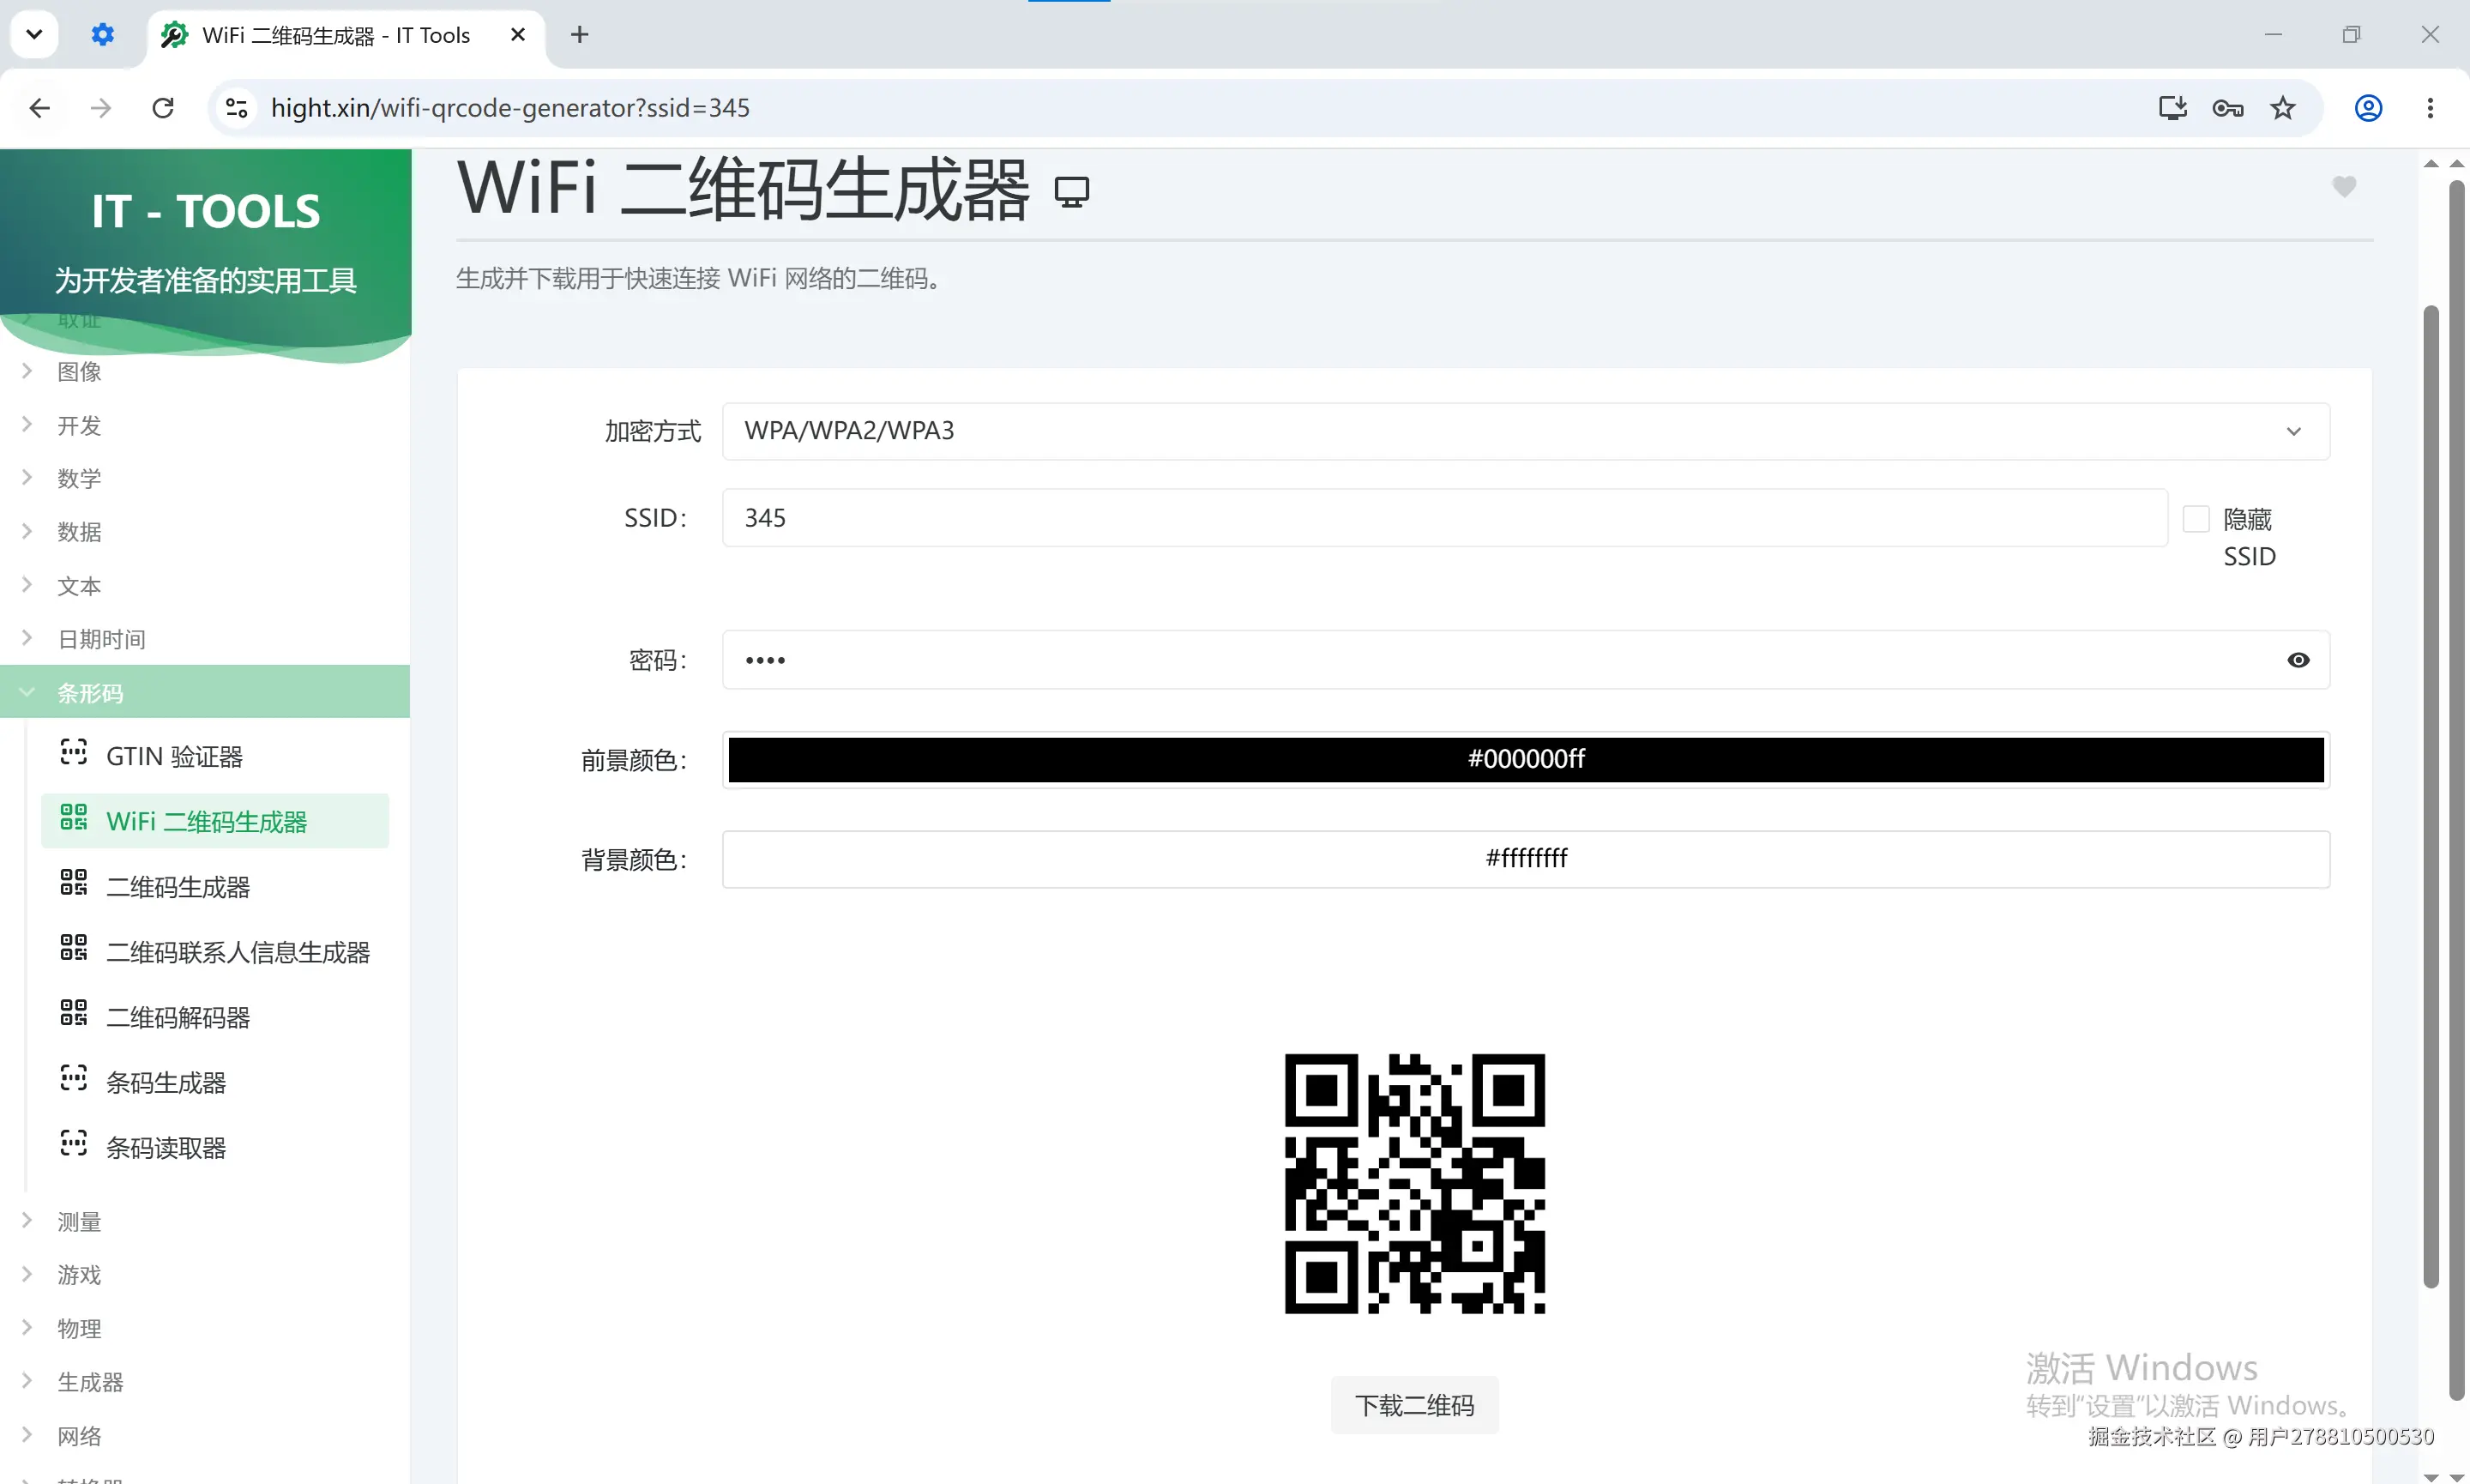
Task: Open 二维码解码器 tool
Action: coord(215,1016)
